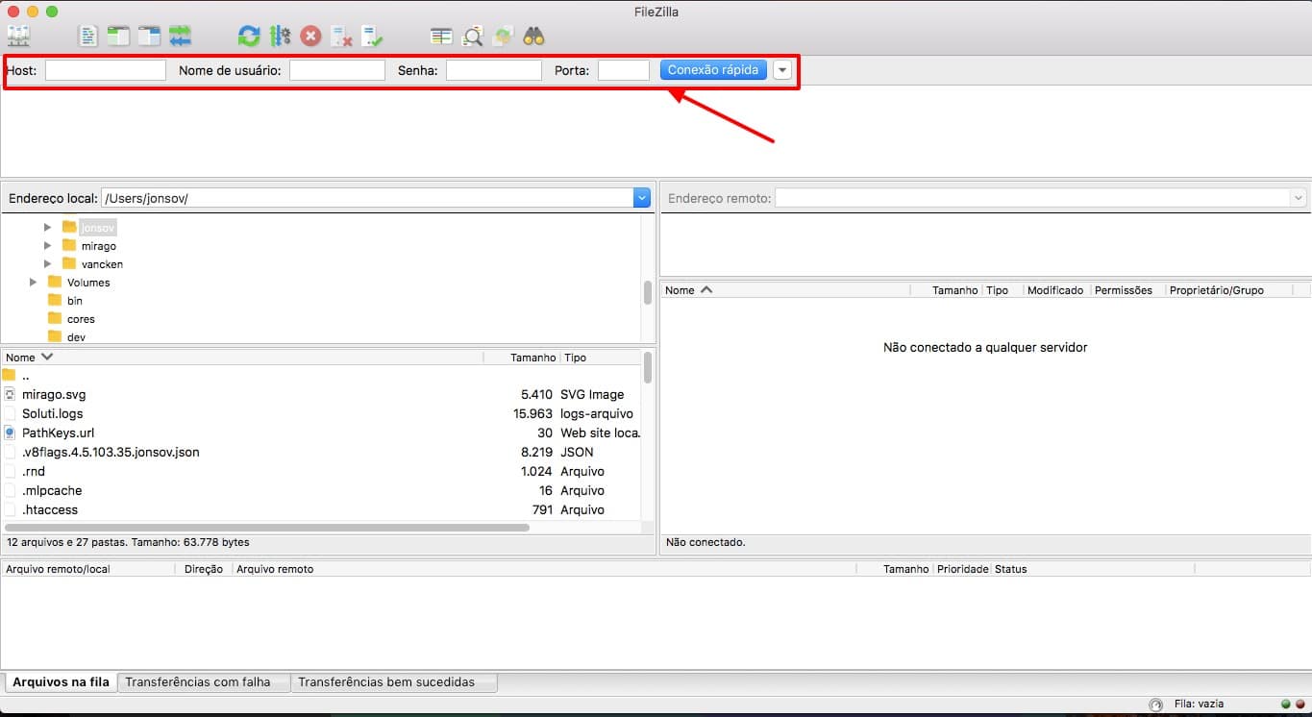Sort remote files by Proprietário/Grupo column

coord(1228,289)
